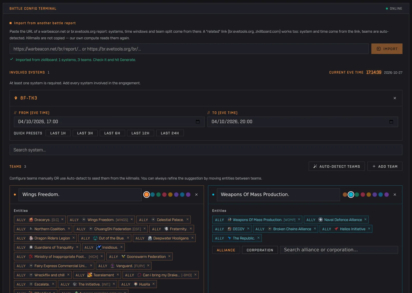Switch search to CORPORATION mode
Screen dimensions: 412x293
260,250
